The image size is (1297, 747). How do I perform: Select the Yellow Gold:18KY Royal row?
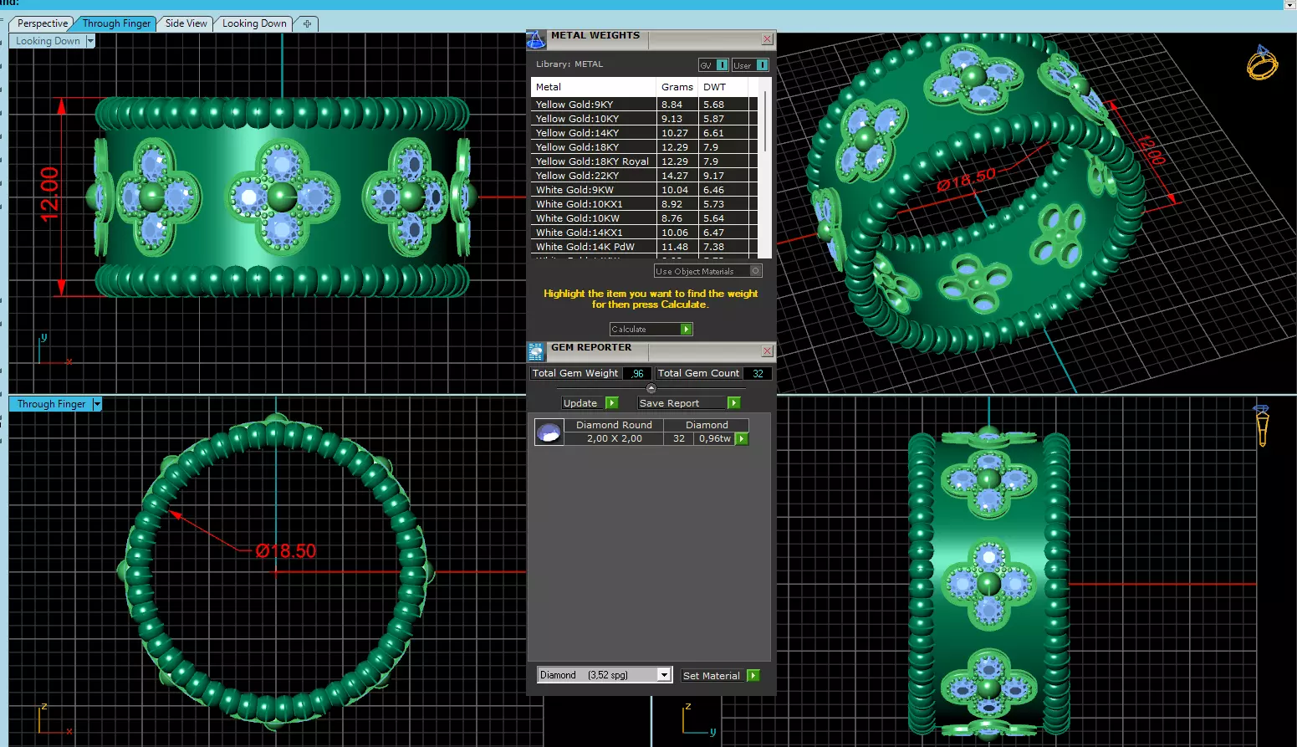644,161
